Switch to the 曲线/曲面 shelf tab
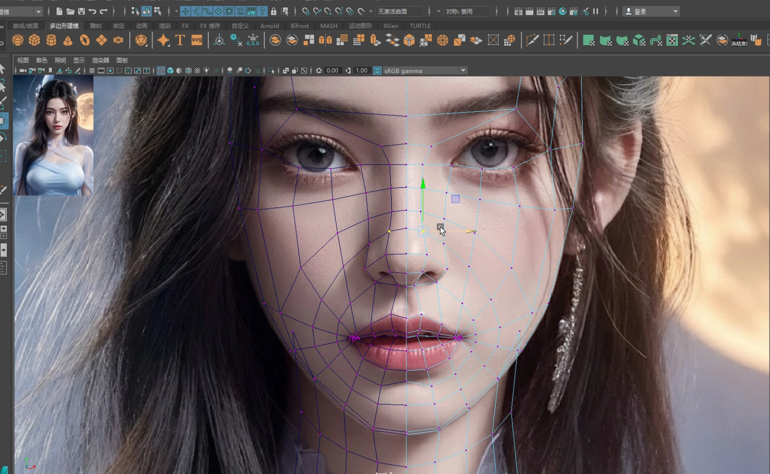Image resolution: width=770 pixels, height=474 pixels. click(26, 26)
